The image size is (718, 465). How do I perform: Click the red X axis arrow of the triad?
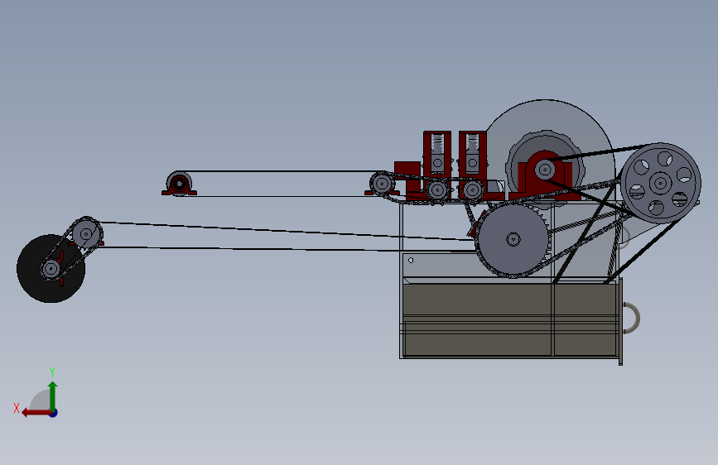pyautogui.click(x=36, y=413)
